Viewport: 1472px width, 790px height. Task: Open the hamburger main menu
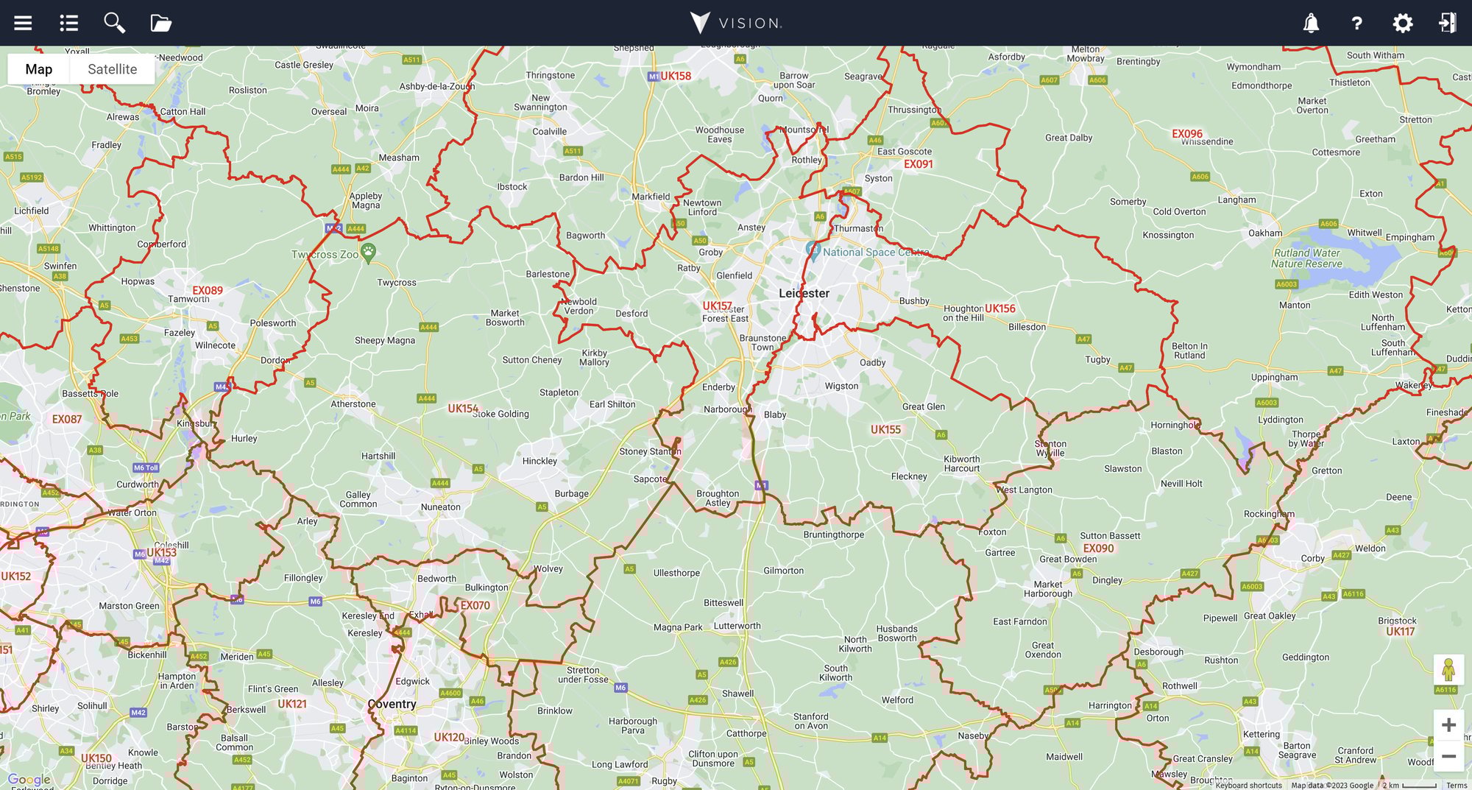[x=23, y=23]
